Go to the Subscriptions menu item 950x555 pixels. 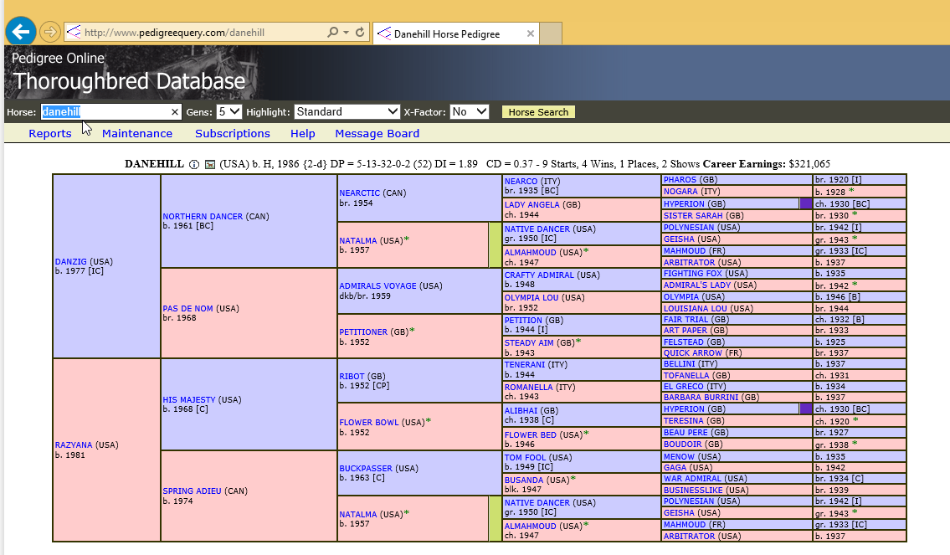click(x=233, y=134)
